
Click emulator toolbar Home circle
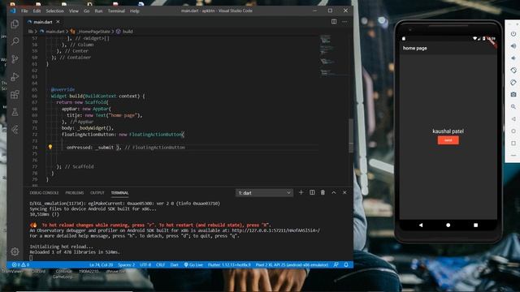513,131
